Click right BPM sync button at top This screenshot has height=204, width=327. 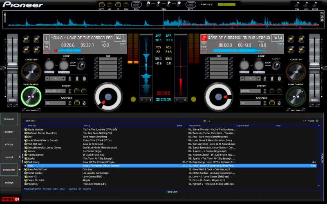(190, 4)
